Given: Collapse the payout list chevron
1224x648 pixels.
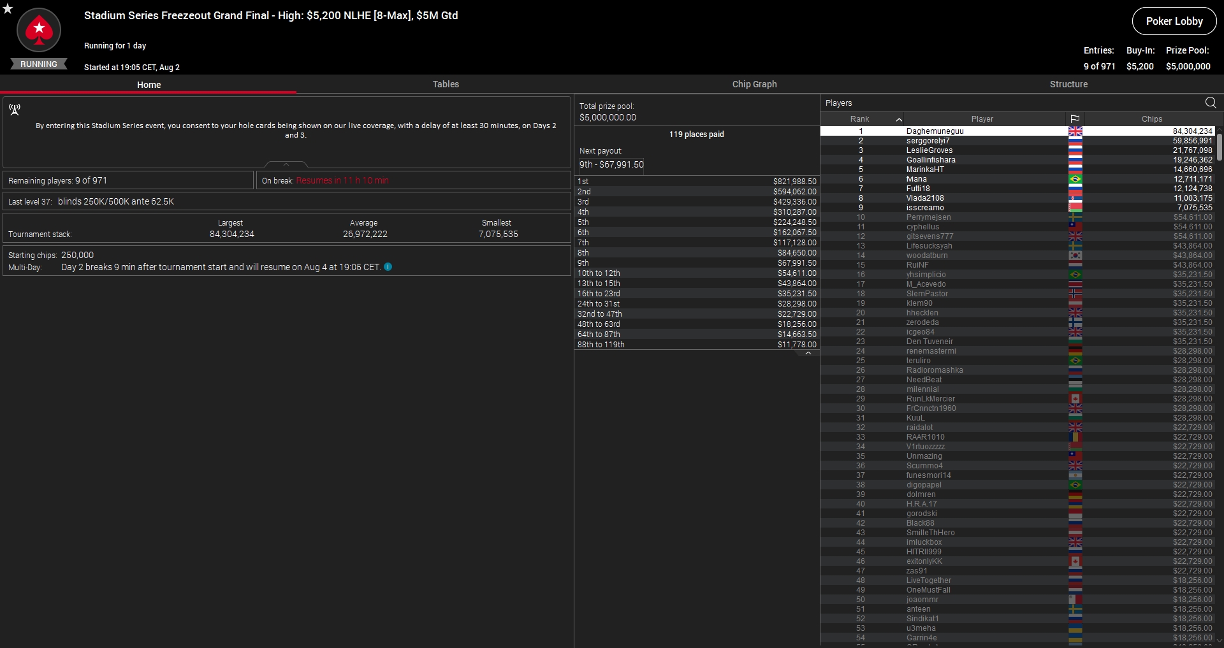Looking at the screenshot, I should click(x=808, y=353).
